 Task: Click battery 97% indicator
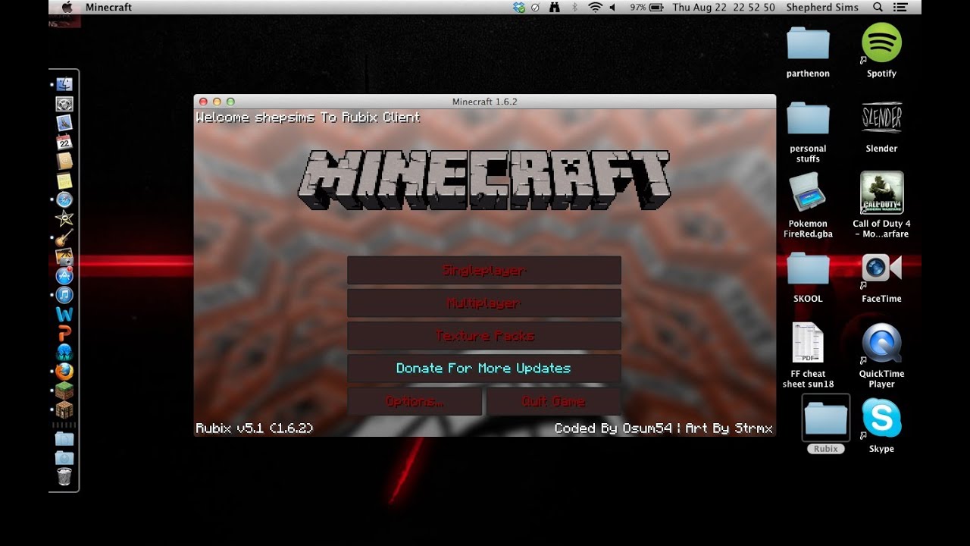[x=646, y=8]
